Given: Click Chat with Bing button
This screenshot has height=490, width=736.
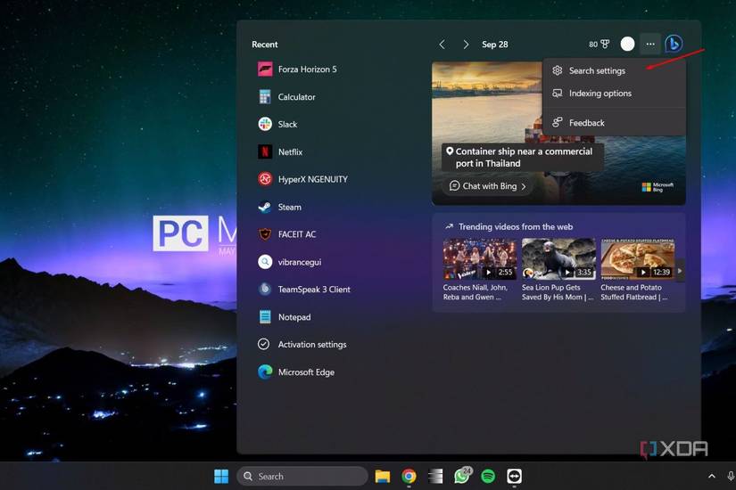Looking at the screenshot, I should coord(488,186).
